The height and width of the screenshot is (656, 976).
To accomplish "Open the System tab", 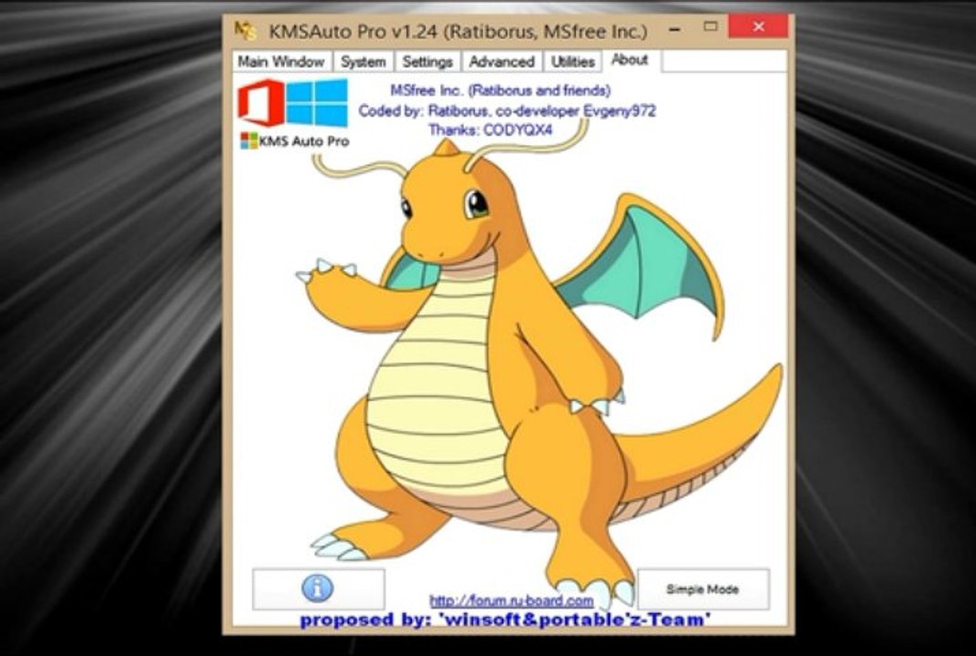I will 363,62.
